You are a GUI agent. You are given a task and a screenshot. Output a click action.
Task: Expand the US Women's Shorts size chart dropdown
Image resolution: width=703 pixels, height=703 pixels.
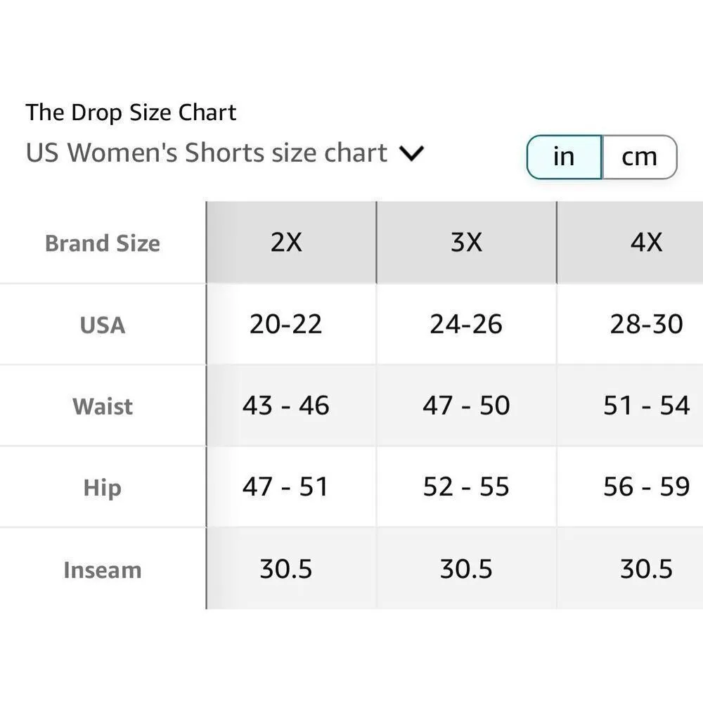(x=412, y=153)
